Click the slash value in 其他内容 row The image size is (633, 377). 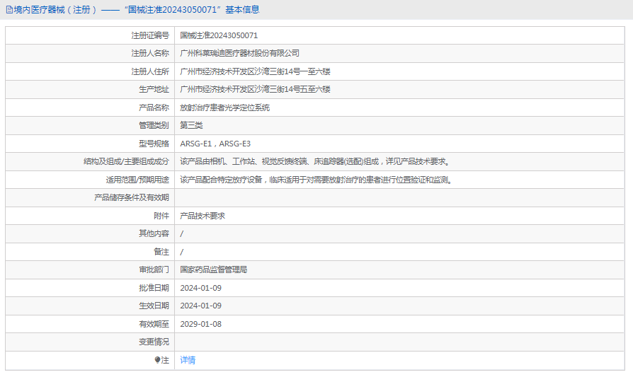[x=182, y=234]
